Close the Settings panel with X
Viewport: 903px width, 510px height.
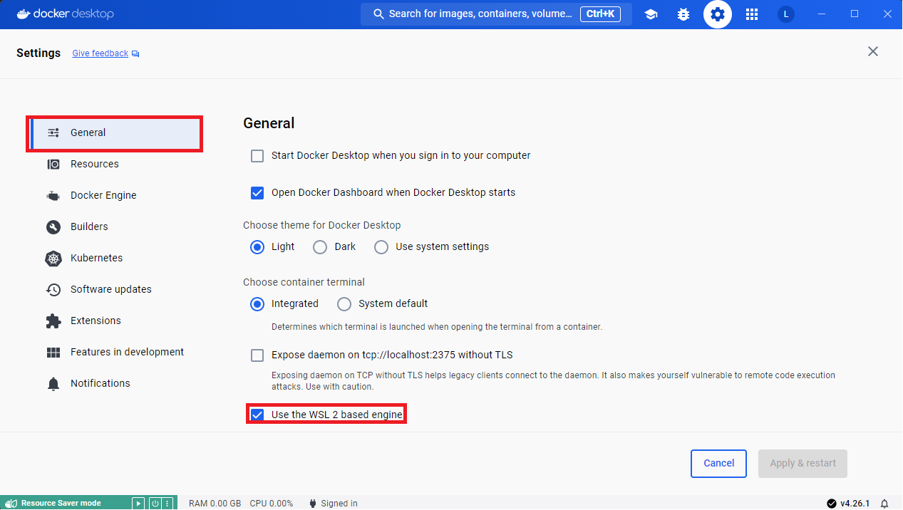pyautogui.click(x=873, y=51)
